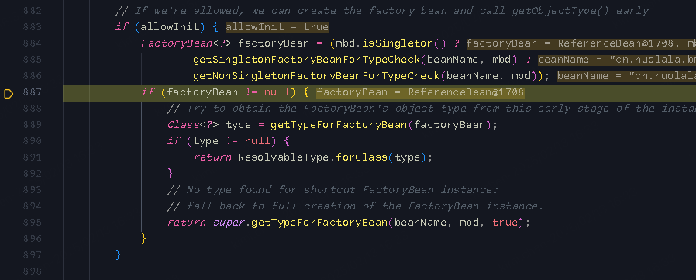Screen dimensions: 696x280
Task: Click super keyword on line 895
Action: point(229,223)
